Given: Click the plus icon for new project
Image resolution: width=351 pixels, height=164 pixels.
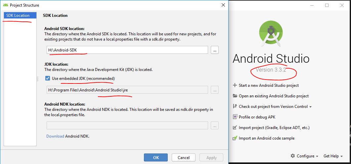Looking at the screenshot, I should (235, 85).
